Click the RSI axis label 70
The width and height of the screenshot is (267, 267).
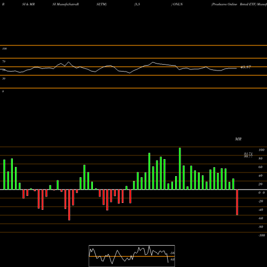click(4, 61)
